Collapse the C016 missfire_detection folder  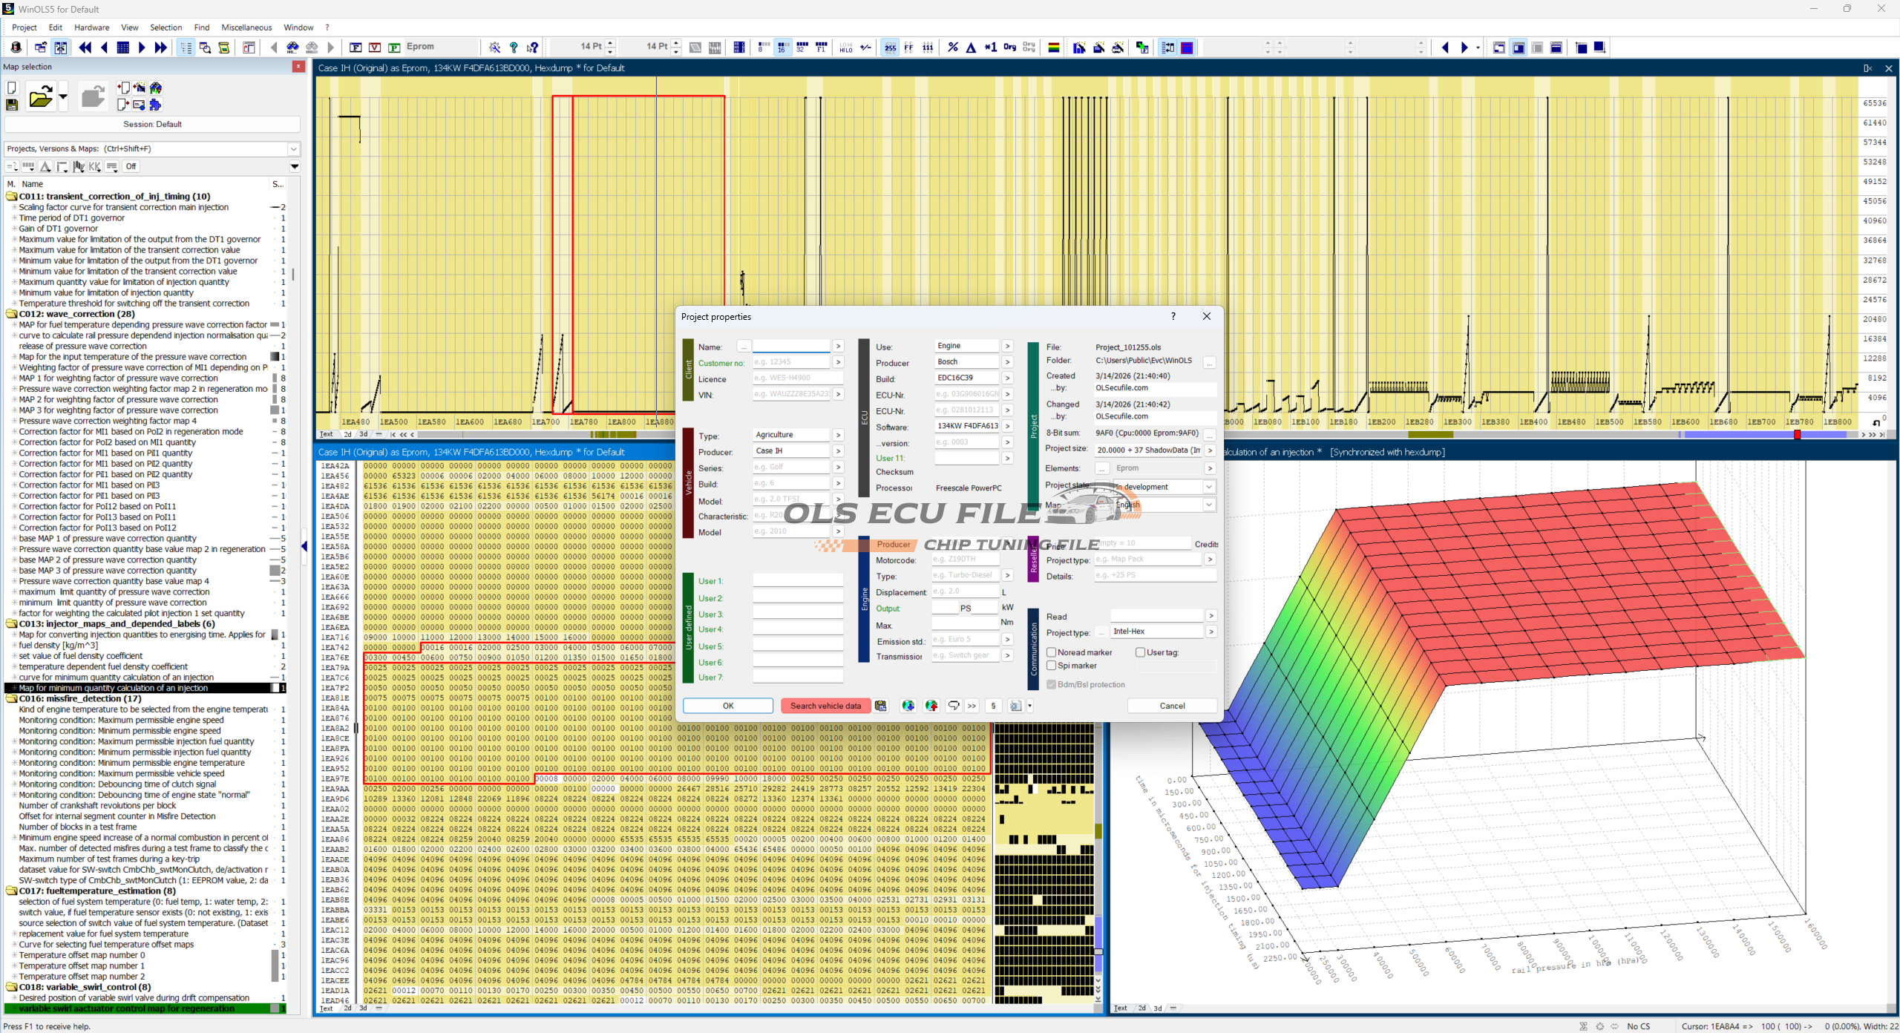(12, 698)
